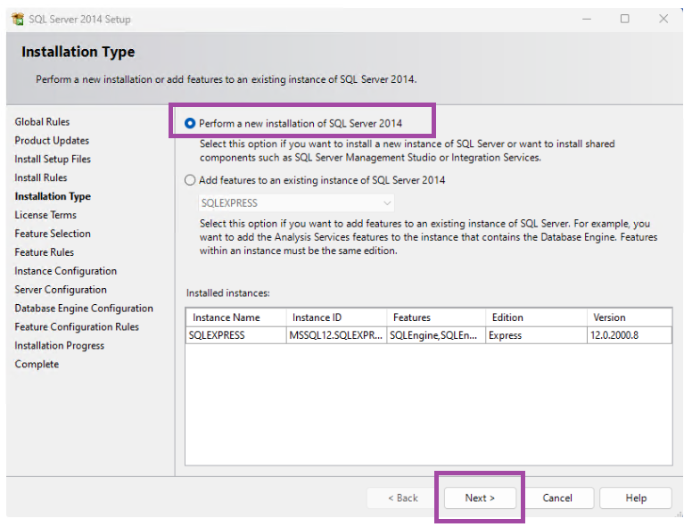Select Installation Progress step
Image resolution: width=692 pixels, height=527 pixels.
click(x=59, y=346)
